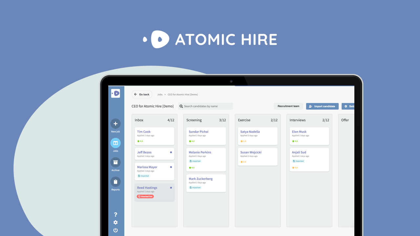The width and height of the screenshot is (420, 236).
Task: Click the star rating on Melanie Perkins
Action: [x=192, y=168]
